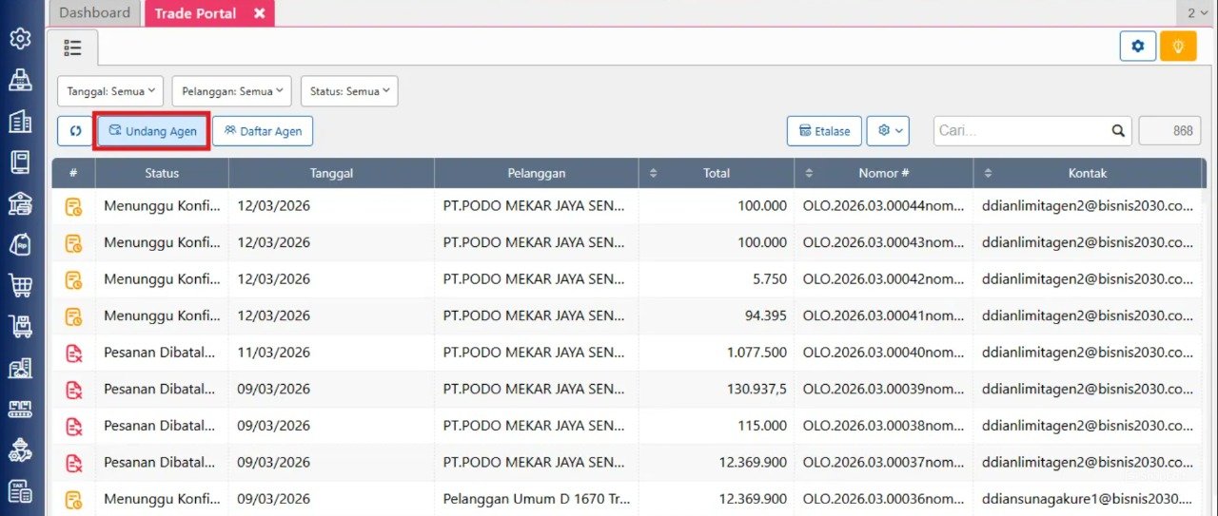Screen dimensions: 1218x516
Task: Select total cell 94.395
Action: 717,315
